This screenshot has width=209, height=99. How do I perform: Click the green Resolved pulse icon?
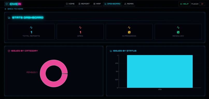[178, 28]
